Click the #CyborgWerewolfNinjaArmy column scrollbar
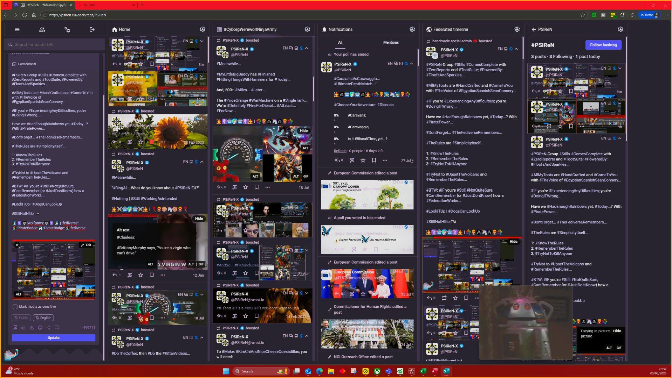The width and height of the screenshot is (672, 378). 313,89
